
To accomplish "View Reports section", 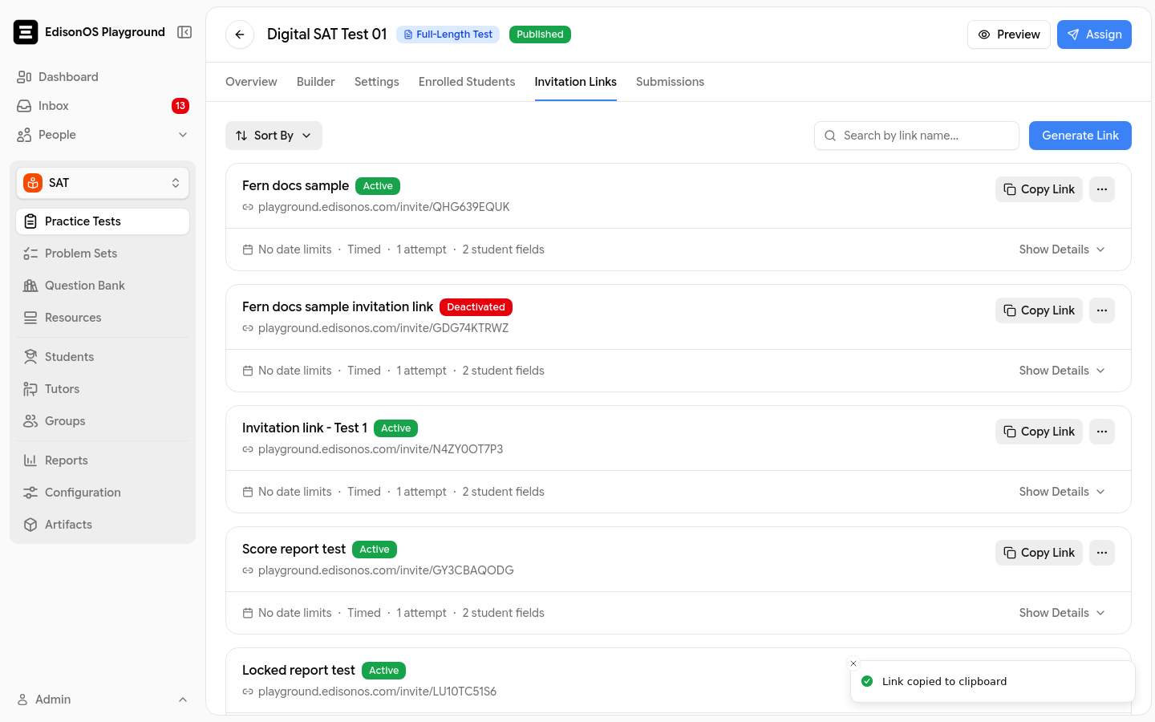I will click(x=103, y=460).
